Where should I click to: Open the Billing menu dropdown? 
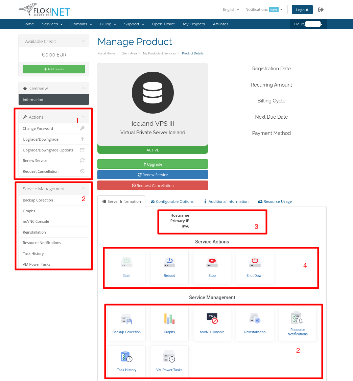point(108,24)
